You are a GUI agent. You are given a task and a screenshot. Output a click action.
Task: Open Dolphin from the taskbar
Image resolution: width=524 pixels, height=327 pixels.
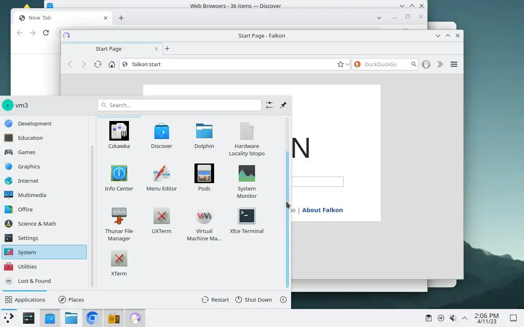(71, 318)
